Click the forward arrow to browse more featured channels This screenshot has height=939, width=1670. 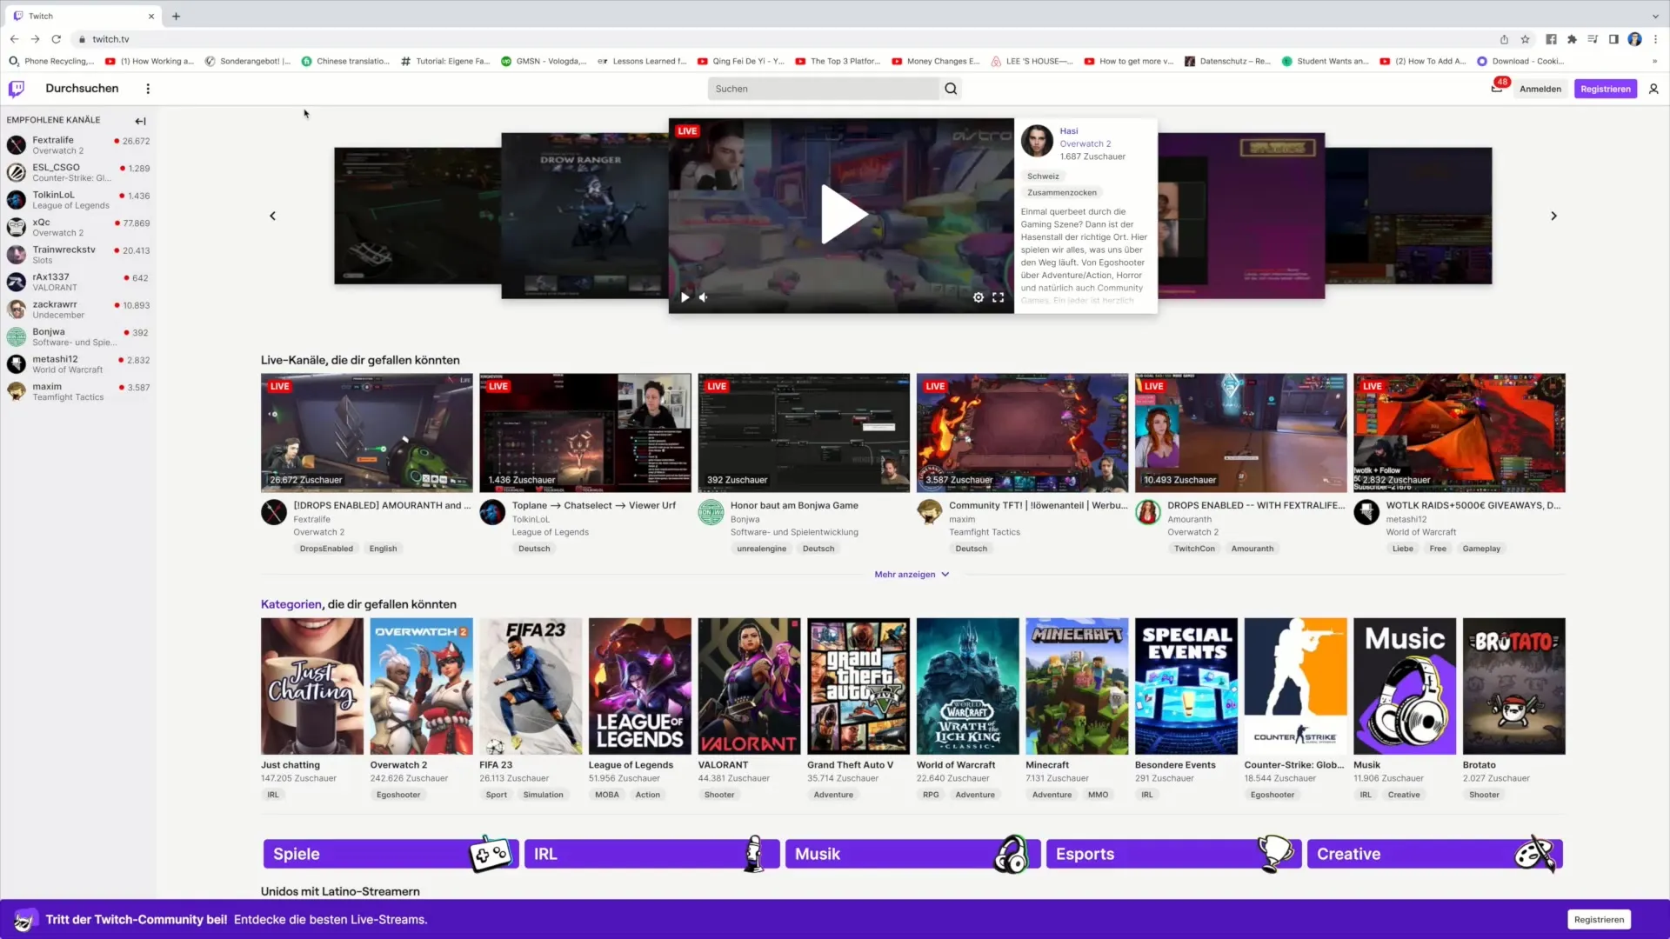(x=1554, y=216)
